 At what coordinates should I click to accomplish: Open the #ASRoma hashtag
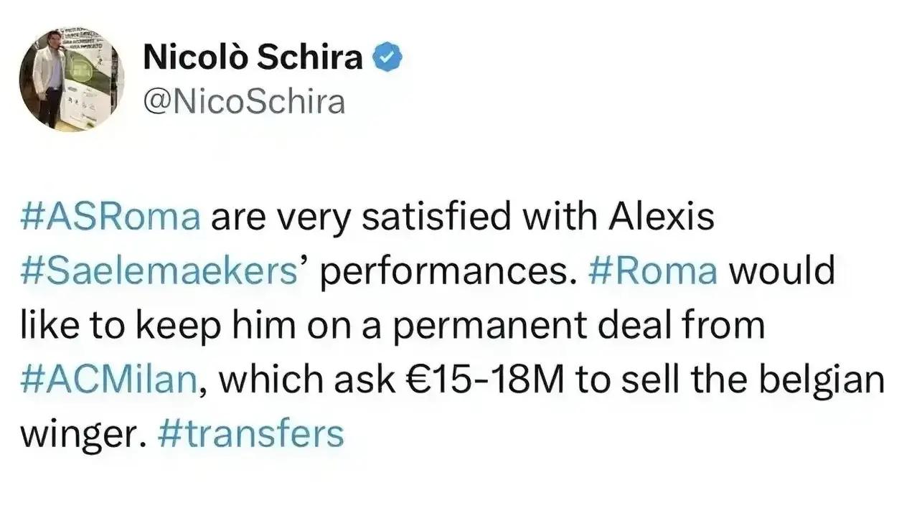pos(110,217)
